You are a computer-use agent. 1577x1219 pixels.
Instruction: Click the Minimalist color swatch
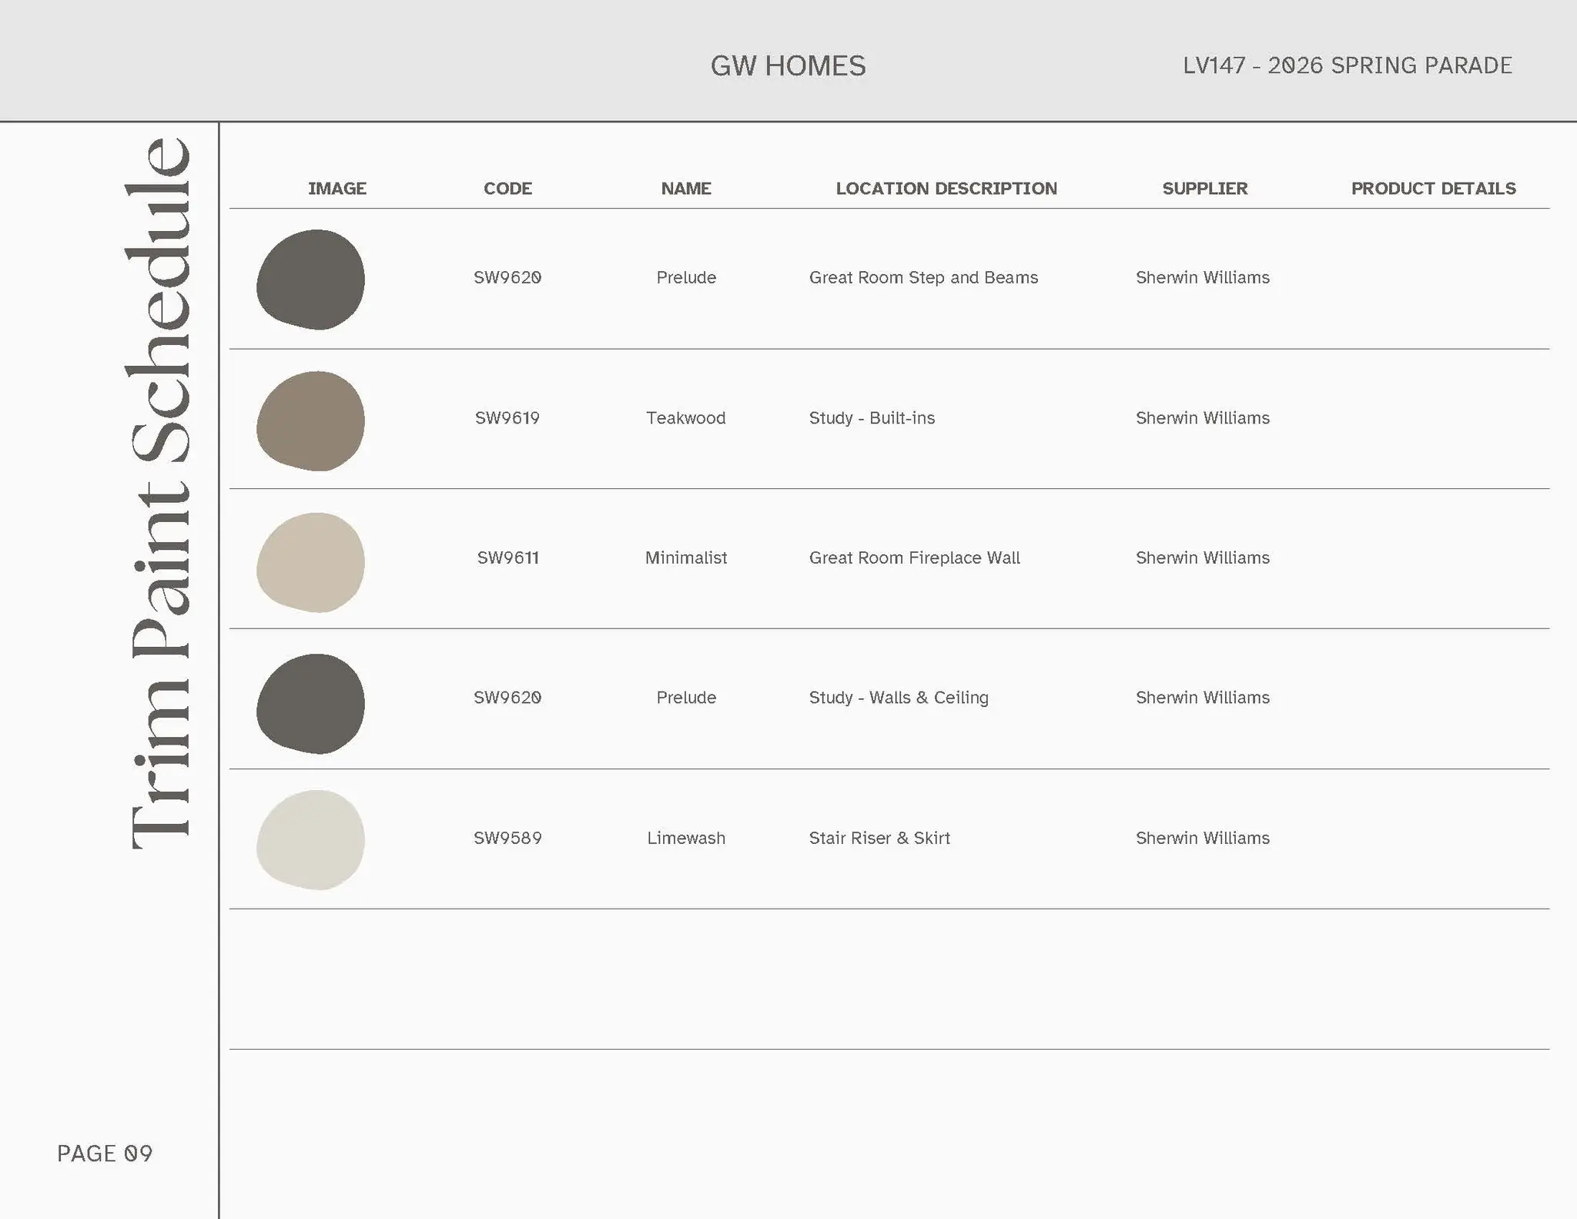(x=310, y=562)
